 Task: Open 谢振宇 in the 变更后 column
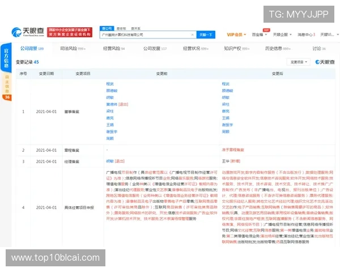coord(227,125)
